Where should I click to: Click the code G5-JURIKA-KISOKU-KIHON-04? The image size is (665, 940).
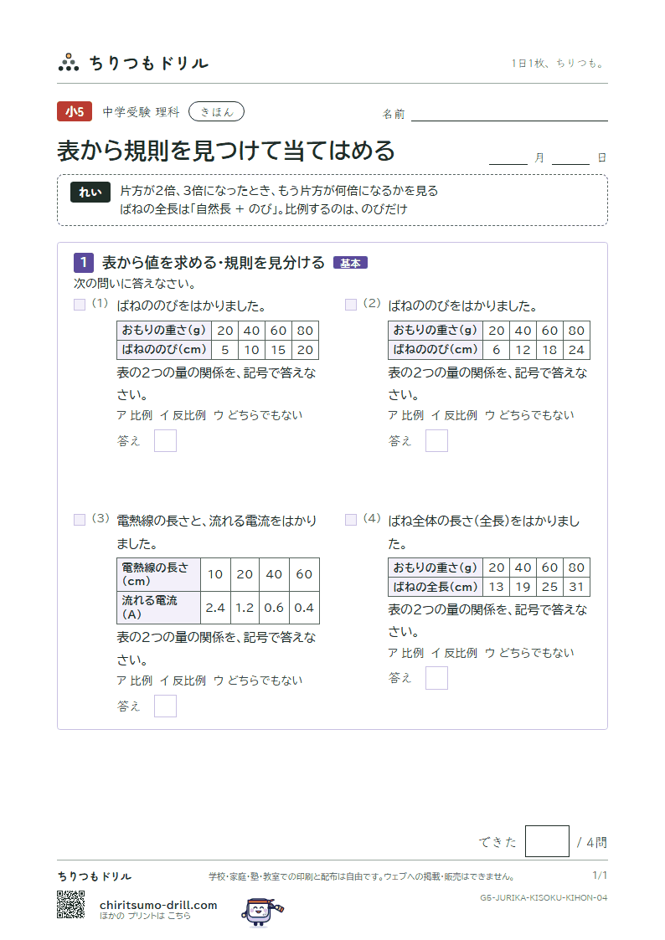click(x=544, y=897)
